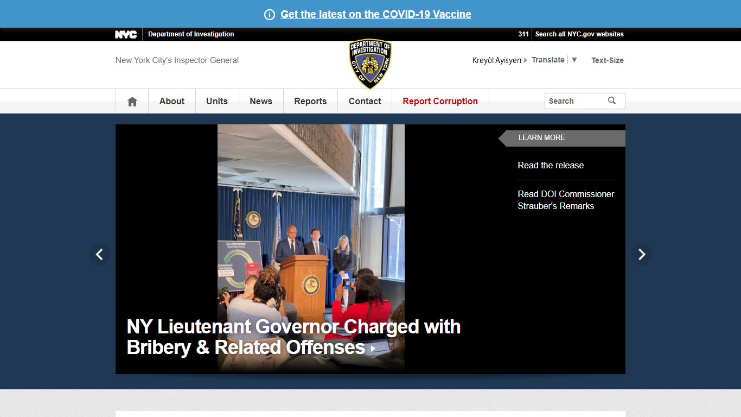The width and height of the screenshot is (741, 417).
Task: Click arrow next to Kreyòl Ayisyen
Action: pos(525,60)
